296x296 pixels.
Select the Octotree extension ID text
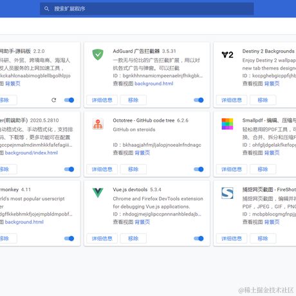point(157,145)
